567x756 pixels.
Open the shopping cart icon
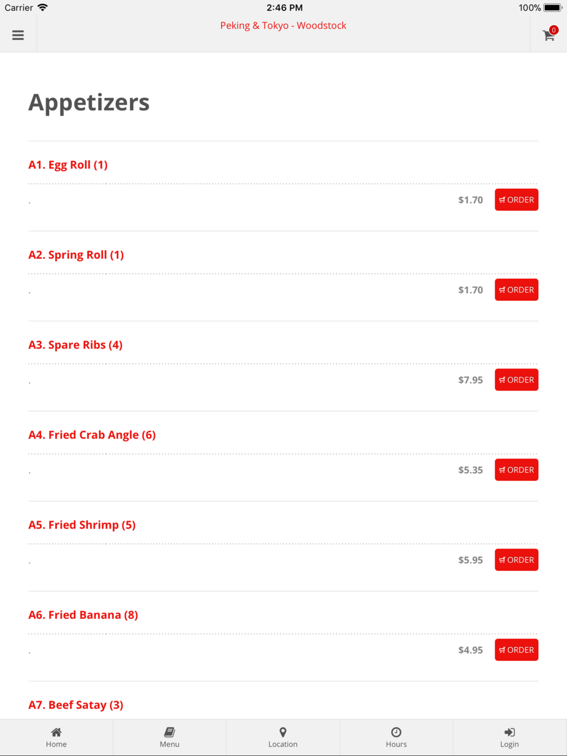(x=548, y=36)
